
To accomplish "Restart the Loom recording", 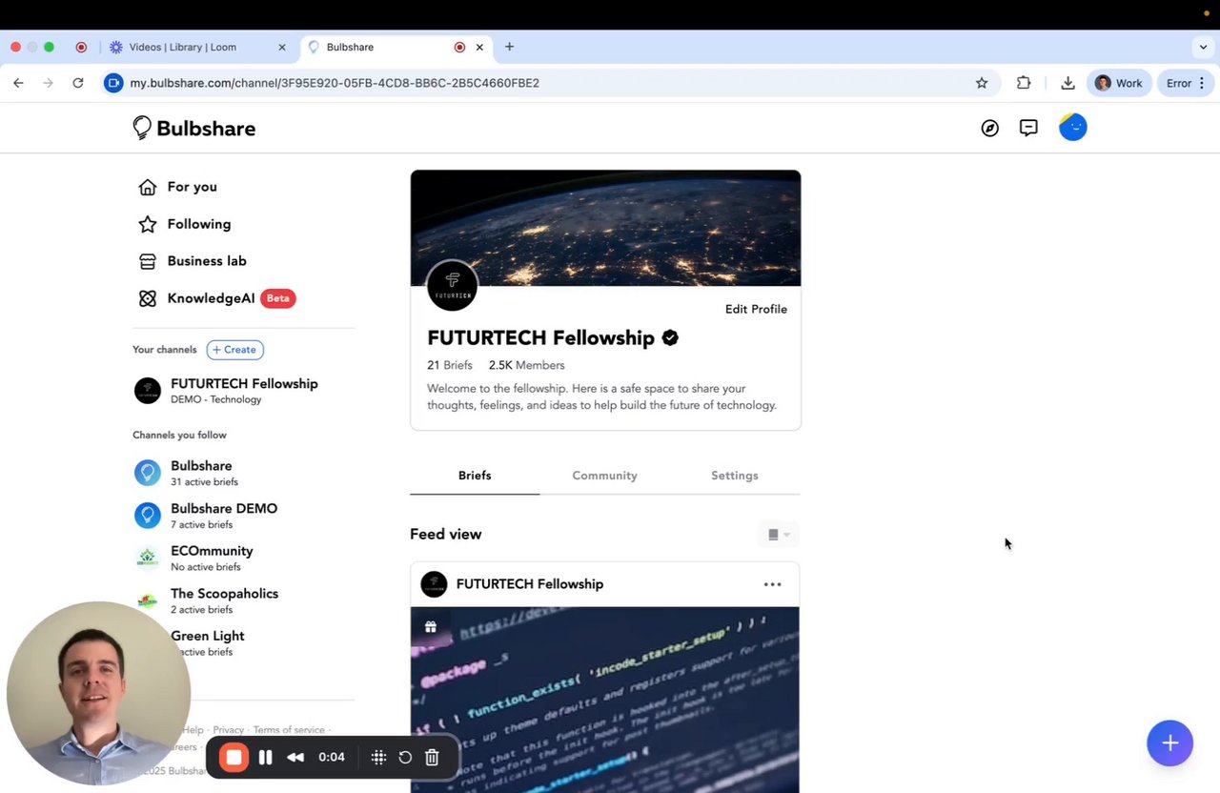I will point(405,758).
